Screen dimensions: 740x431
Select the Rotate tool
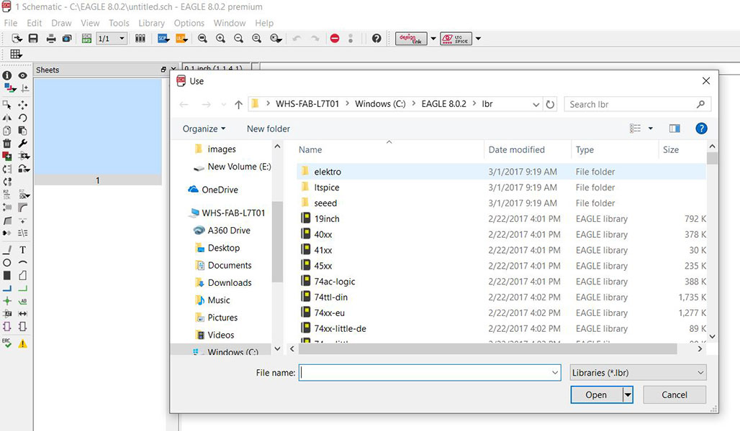[22, 118]
